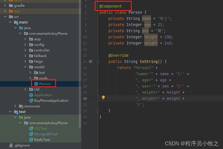223x149 pixels.
Task: Click line number 20 in the gutter
Action: point(85,98)
